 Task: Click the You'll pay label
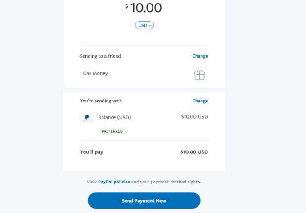pyautogui.click(x=91, y=152)
